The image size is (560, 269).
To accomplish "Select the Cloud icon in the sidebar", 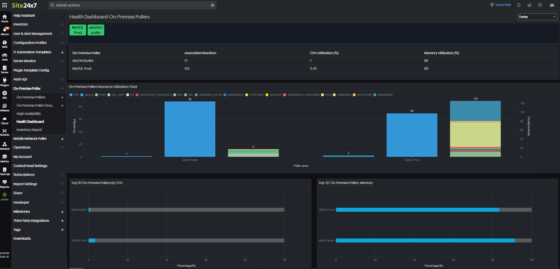I will click(5, 120).
